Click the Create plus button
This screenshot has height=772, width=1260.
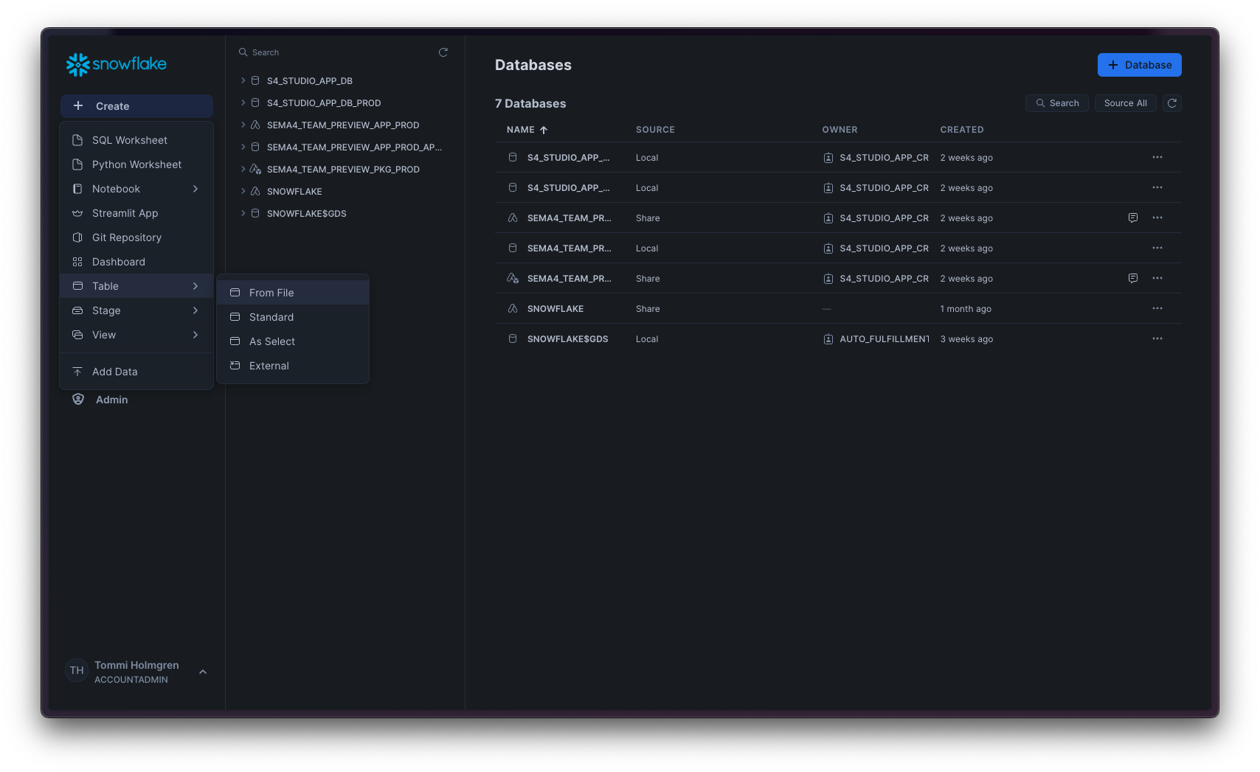136,106
